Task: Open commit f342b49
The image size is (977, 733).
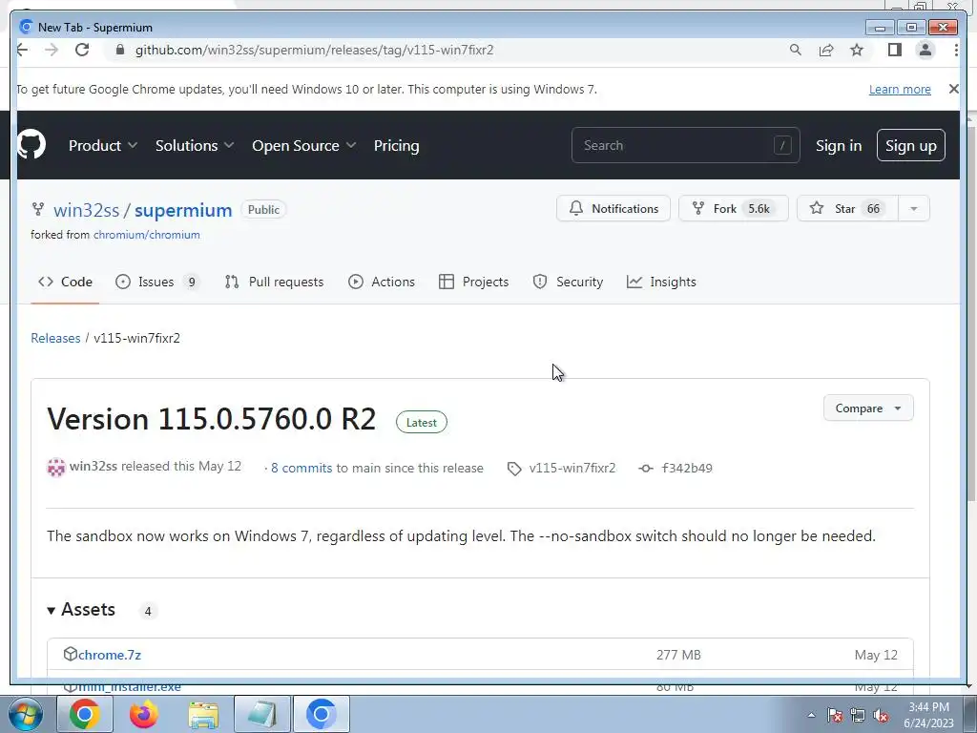Action: (687, 468)
